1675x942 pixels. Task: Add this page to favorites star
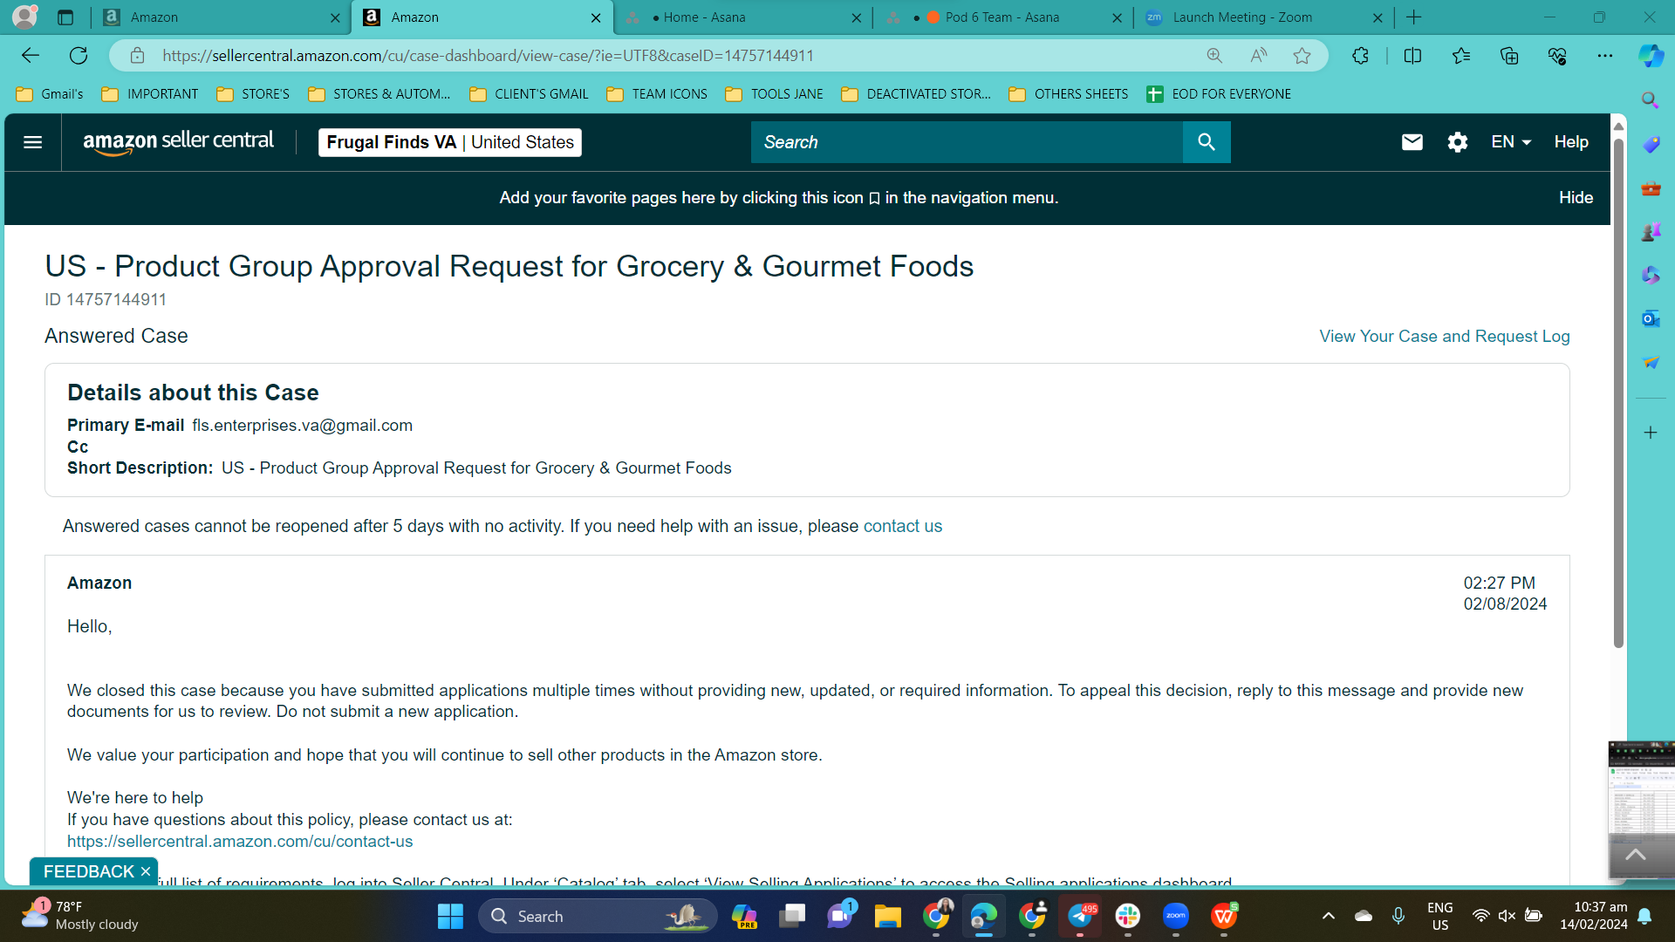[x=1302, y=56]
